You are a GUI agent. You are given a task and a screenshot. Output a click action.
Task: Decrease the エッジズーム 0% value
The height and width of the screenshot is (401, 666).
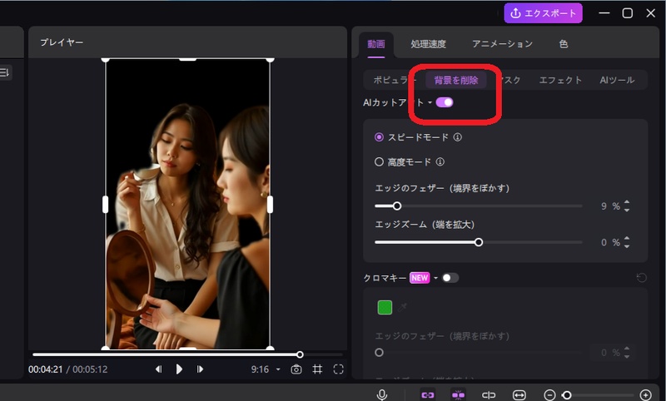tap(627, 245)
